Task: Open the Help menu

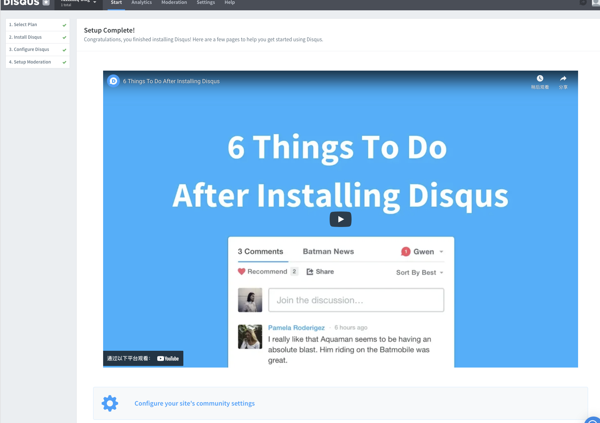Action: (x=229, y=3)
